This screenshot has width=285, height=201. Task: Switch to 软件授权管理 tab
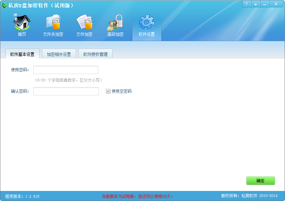pos(96,54)
